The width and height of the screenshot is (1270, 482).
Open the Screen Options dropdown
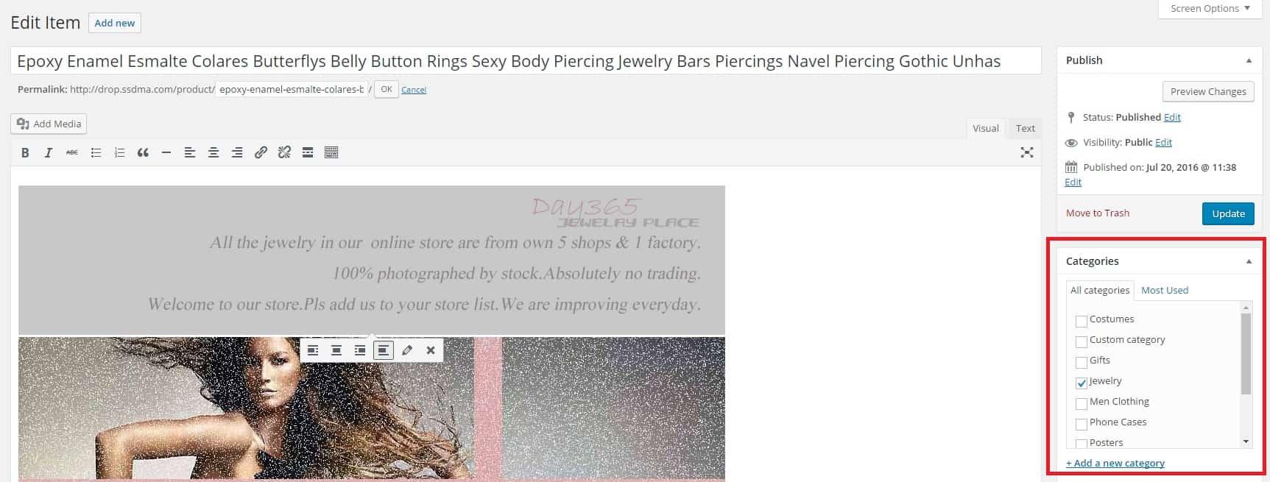(1210, 9)
